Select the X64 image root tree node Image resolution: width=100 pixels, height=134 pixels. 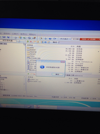pos(3,44)
